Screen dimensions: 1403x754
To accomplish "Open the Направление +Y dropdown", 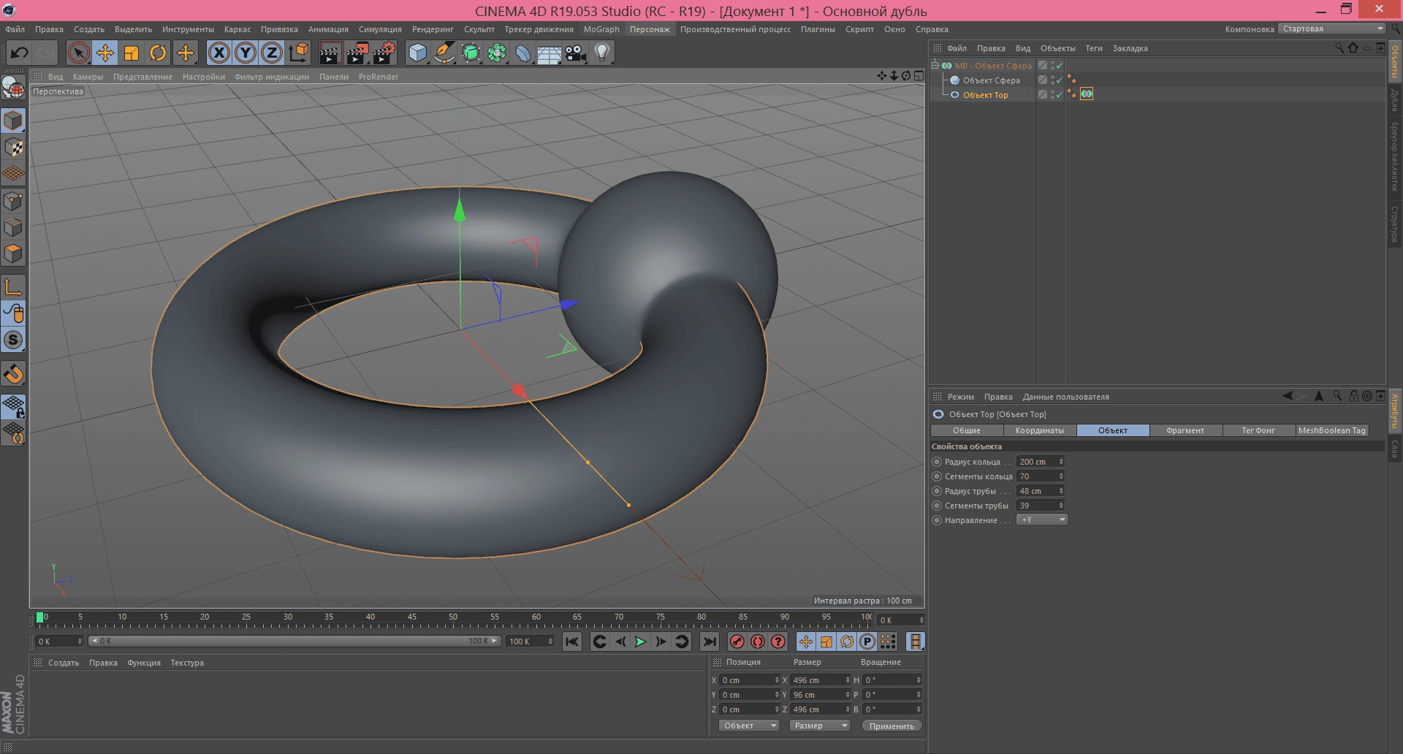I will (x=1042, y=519).
